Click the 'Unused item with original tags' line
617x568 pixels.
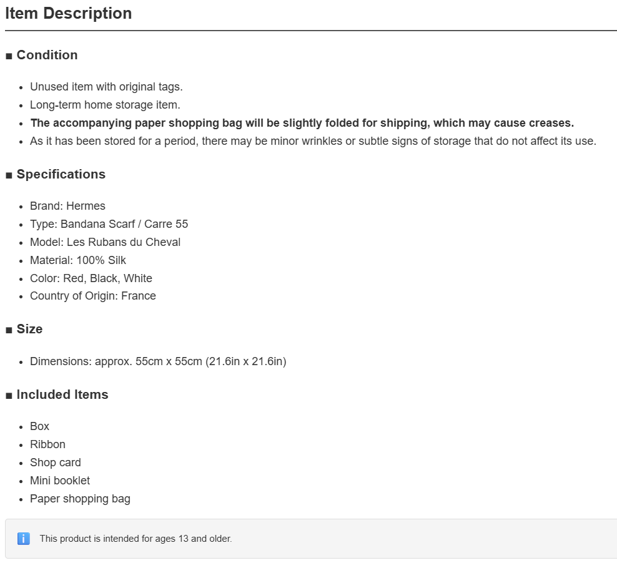pyautogui.click(x=106, y=87)
